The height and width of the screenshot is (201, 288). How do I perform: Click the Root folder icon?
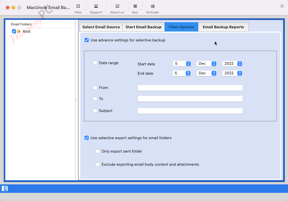(x=19, y=31)
